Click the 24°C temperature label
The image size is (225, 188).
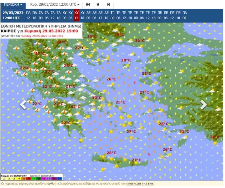61,42
